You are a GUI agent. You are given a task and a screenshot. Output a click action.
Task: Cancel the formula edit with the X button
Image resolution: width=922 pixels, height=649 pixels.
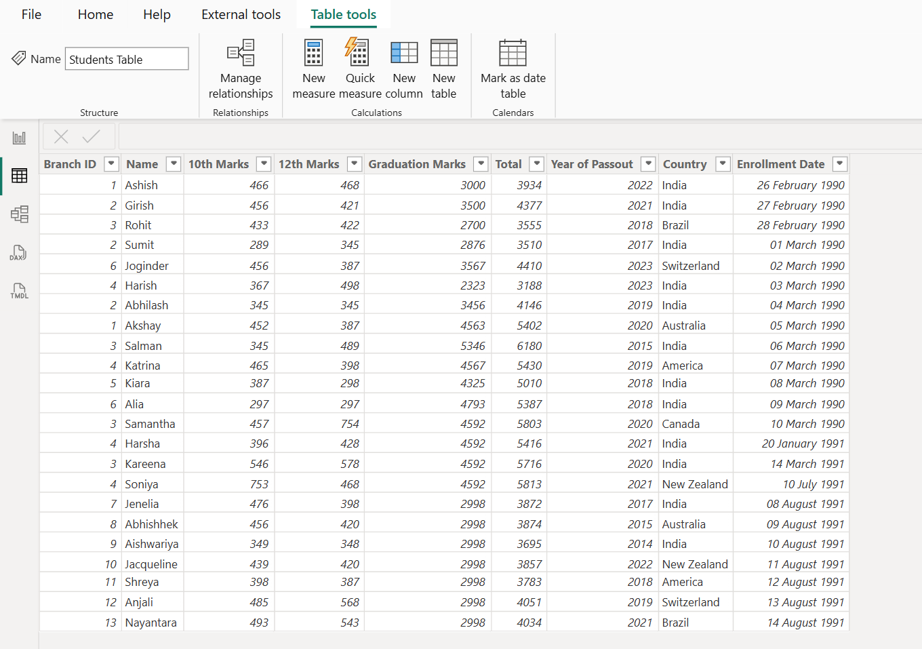click(x=60, y=136)
